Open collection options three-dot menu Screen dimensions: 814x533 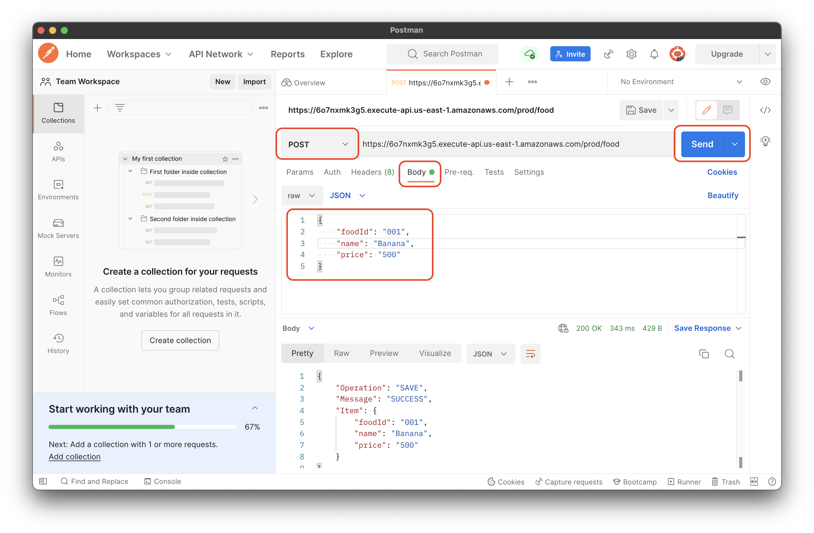(x=263, y=108)
